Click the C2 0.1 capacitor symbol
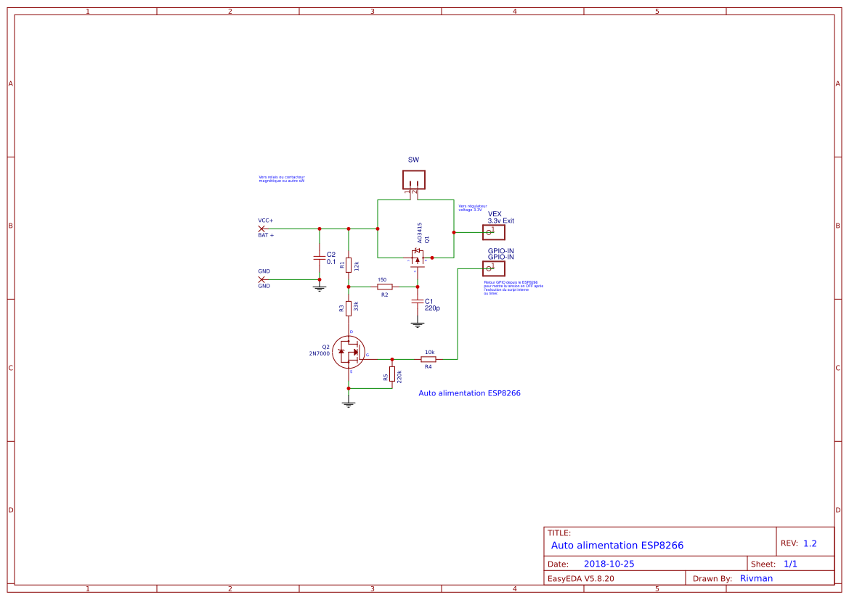This screenshot has width=849, height=600. tap(319, 258)
